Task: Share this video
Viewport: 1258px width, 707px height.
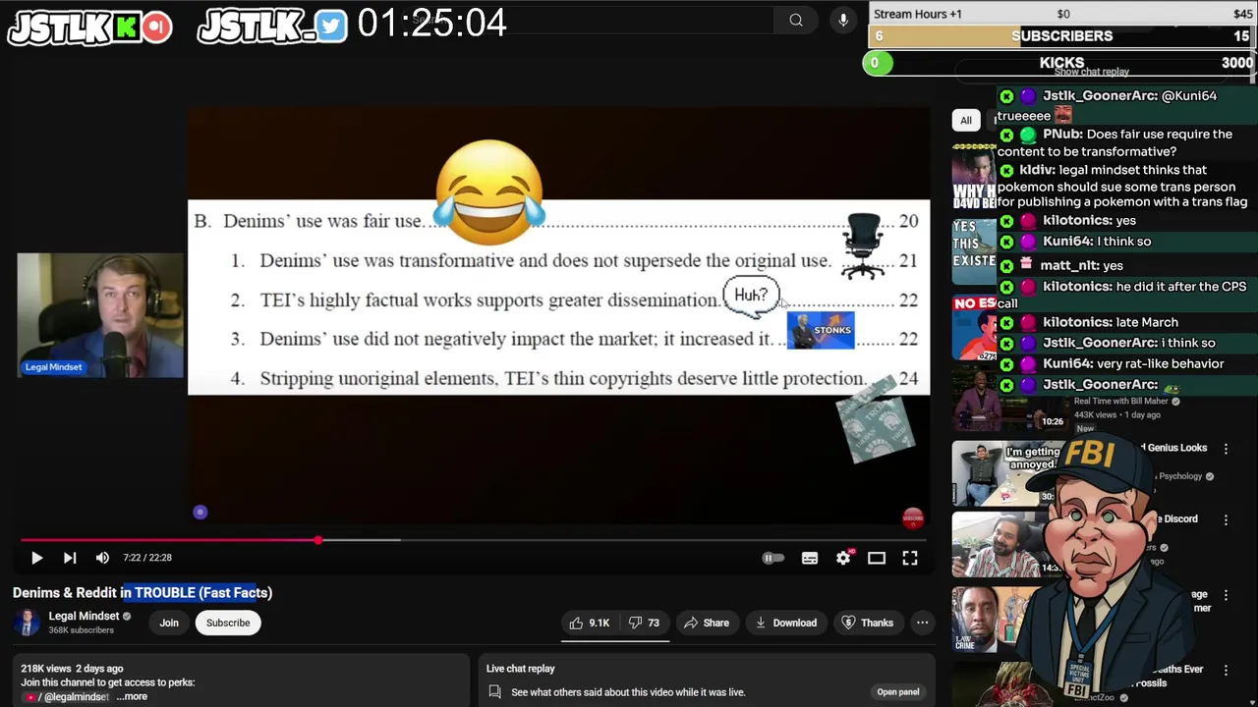Action: [x=707, y=623]
